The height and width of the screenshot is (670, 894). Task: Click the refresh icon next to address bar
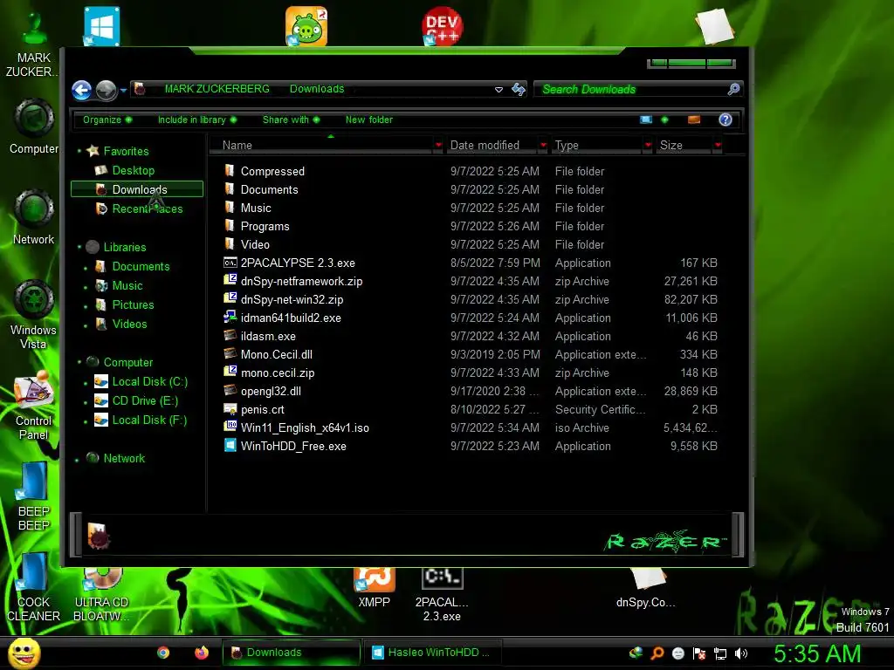(519, 89)
